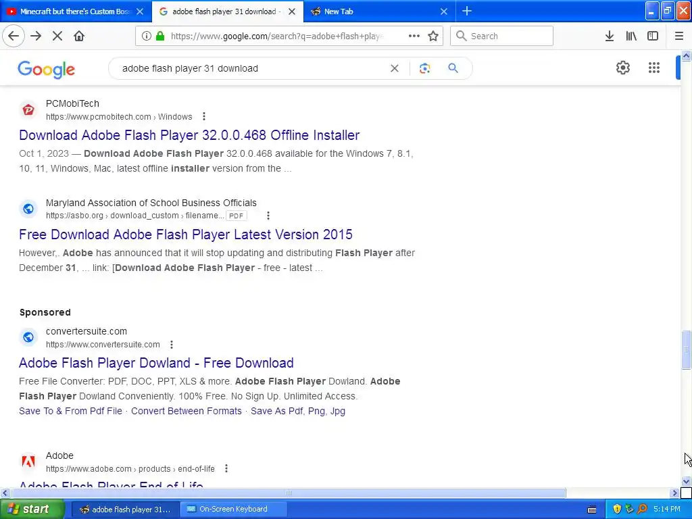692x519 pixels.
Task: Select the On-Screen Keyboard taskbar button
Action: pyautogui.click(x=233, y=509)
